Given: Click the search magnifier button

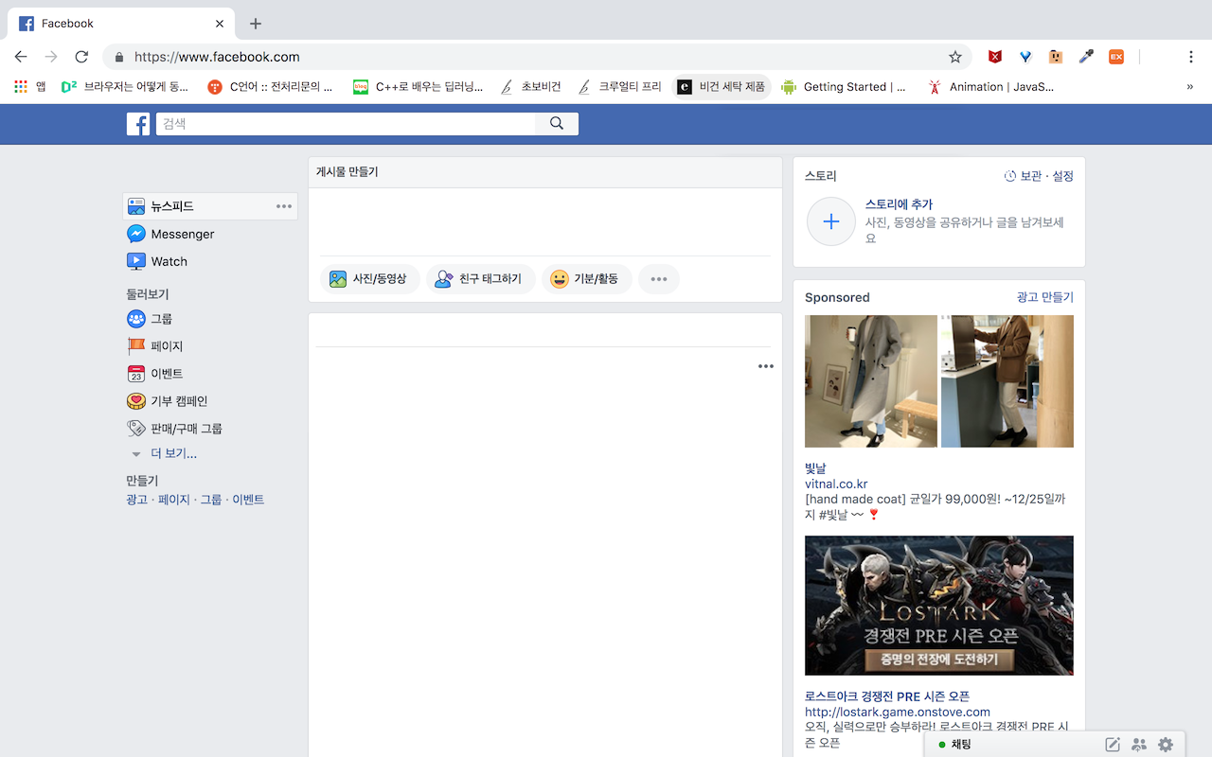Looking at the screenshot, I should (x=557, y=124).
